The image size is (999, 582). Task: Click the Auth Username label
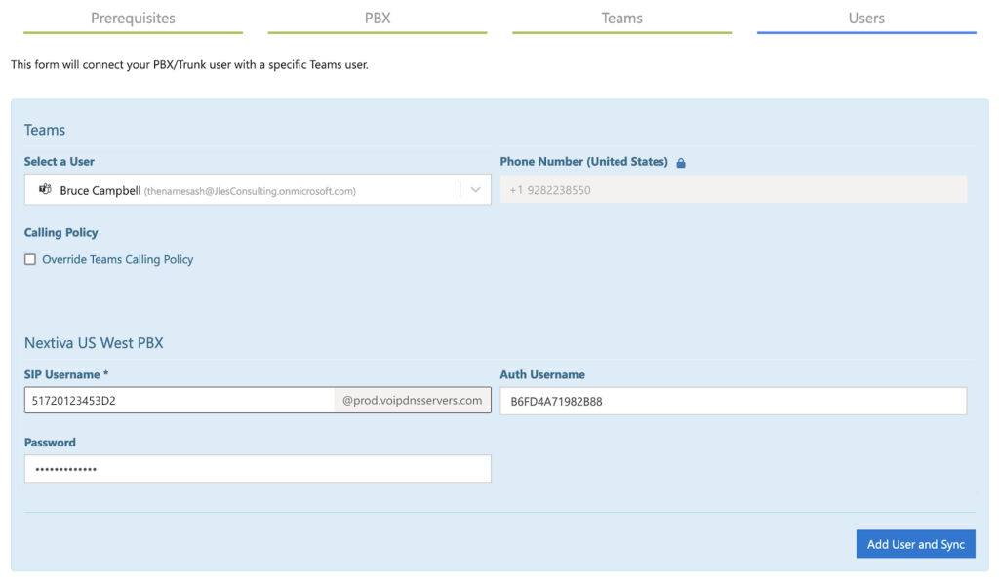[x=542, y=375]
